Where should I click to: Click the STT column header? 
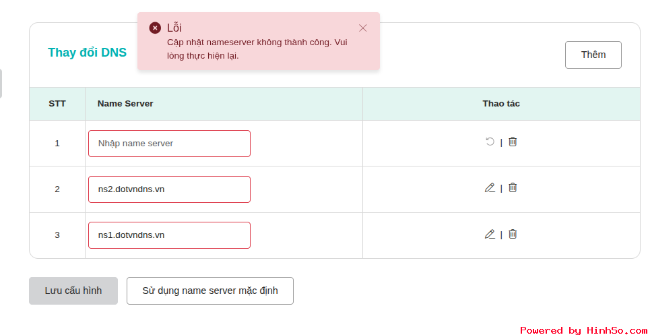coord(57,104)
